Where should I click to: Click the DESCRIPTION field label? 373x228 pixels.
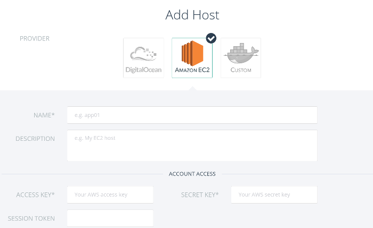(x=35, y=139)
